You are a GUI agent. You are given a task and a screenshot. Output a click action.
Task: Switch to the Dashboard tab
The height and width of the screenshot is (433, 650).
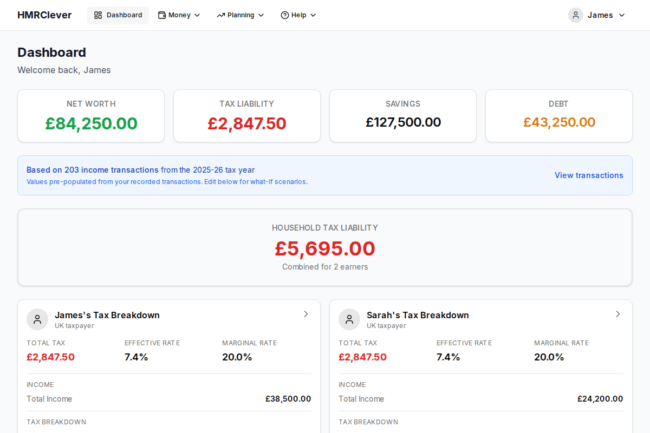(118, 15)
